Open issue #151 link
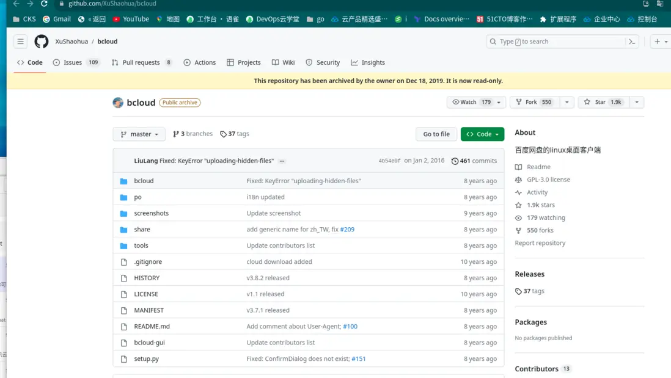Image resolution: width=671 pixels, height=378 pixels. coord(359,358)
